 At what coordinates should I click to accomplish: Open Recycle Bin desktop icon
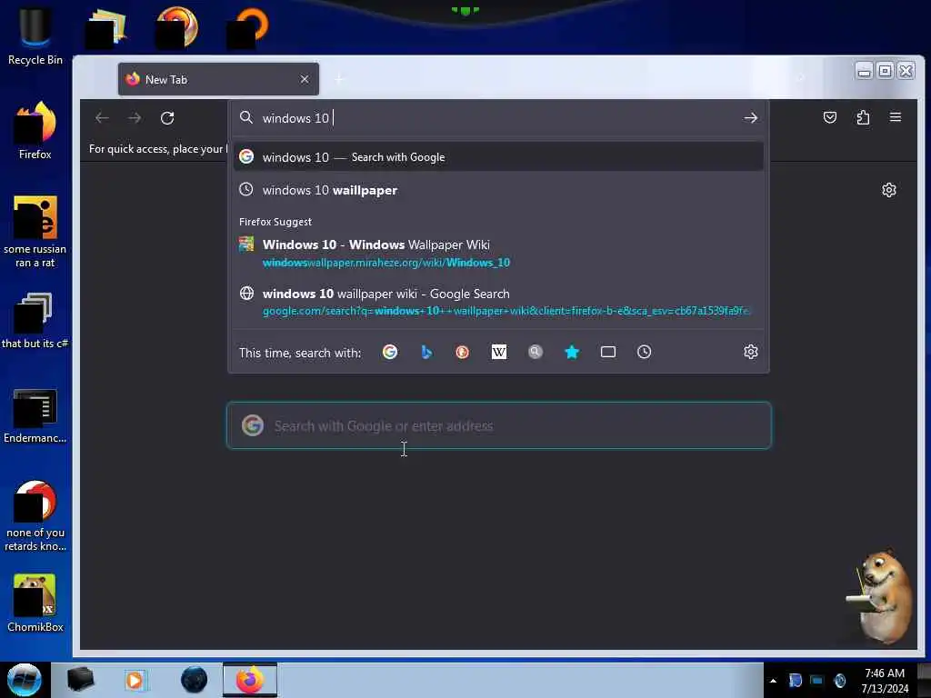(x=35, y=36)
